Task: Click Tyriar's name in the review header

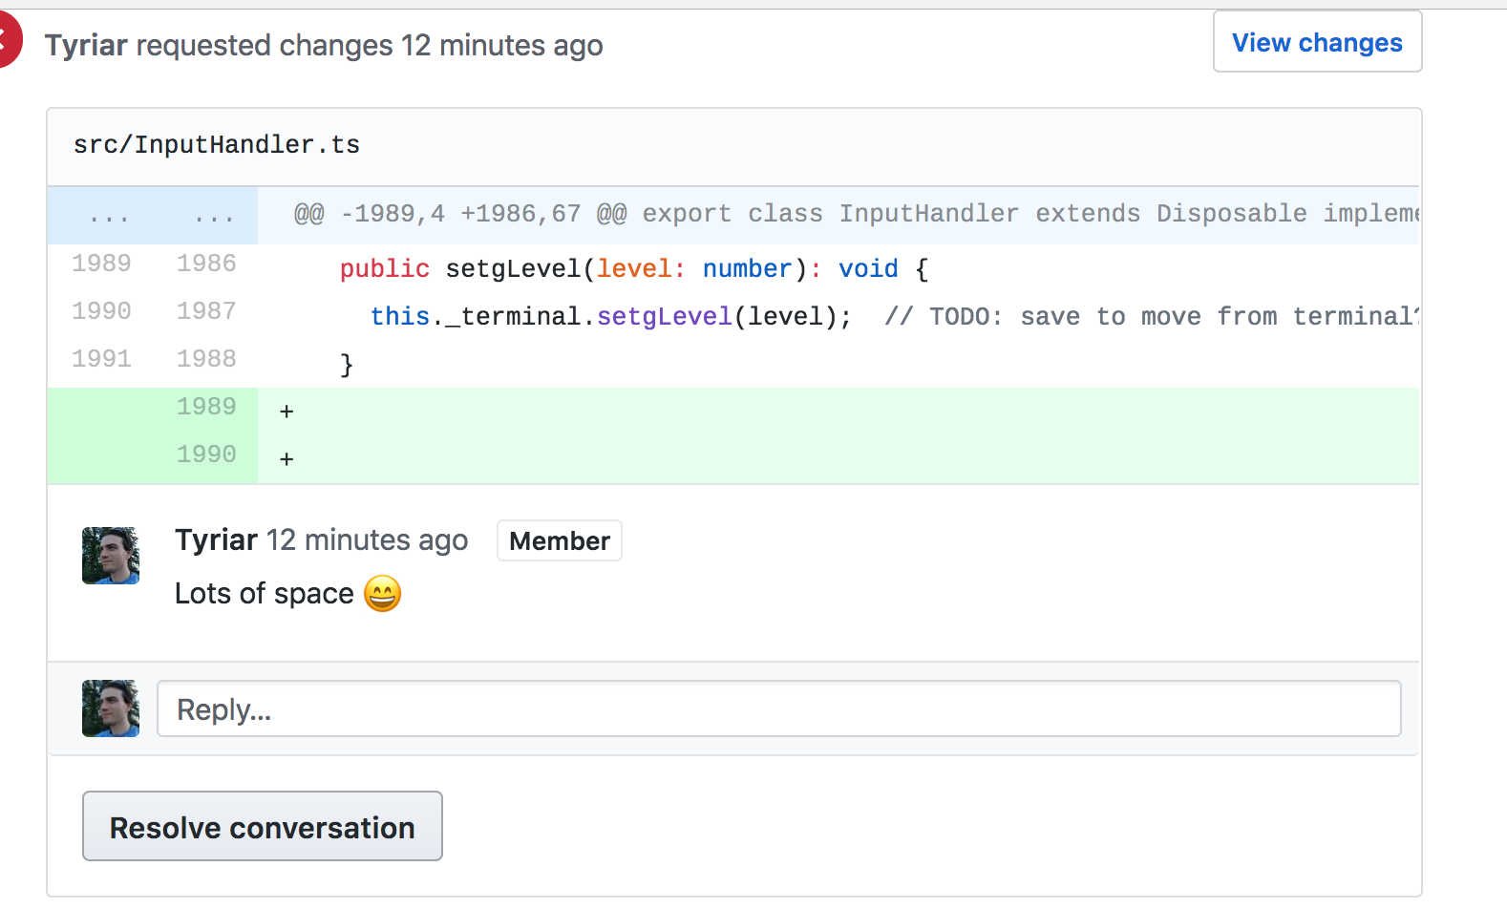Action: click(x=86, y=45)
